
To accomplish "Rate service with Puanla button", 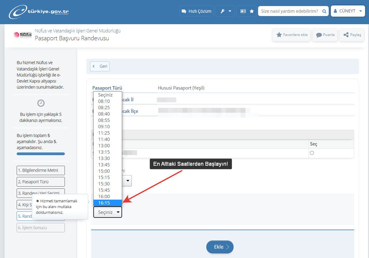I will tap(325, 35).
